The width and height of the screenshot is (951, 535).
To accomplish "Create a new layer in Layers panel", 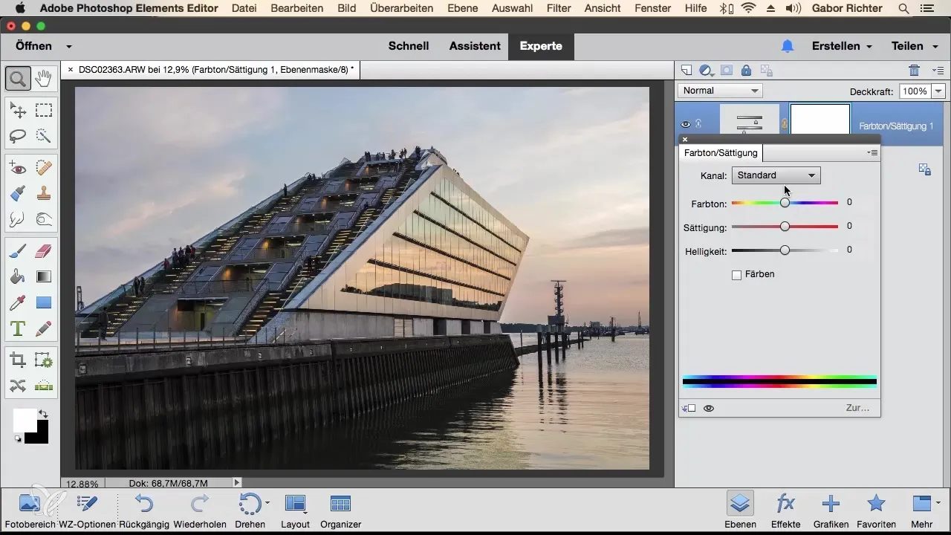I will point(687,71).
